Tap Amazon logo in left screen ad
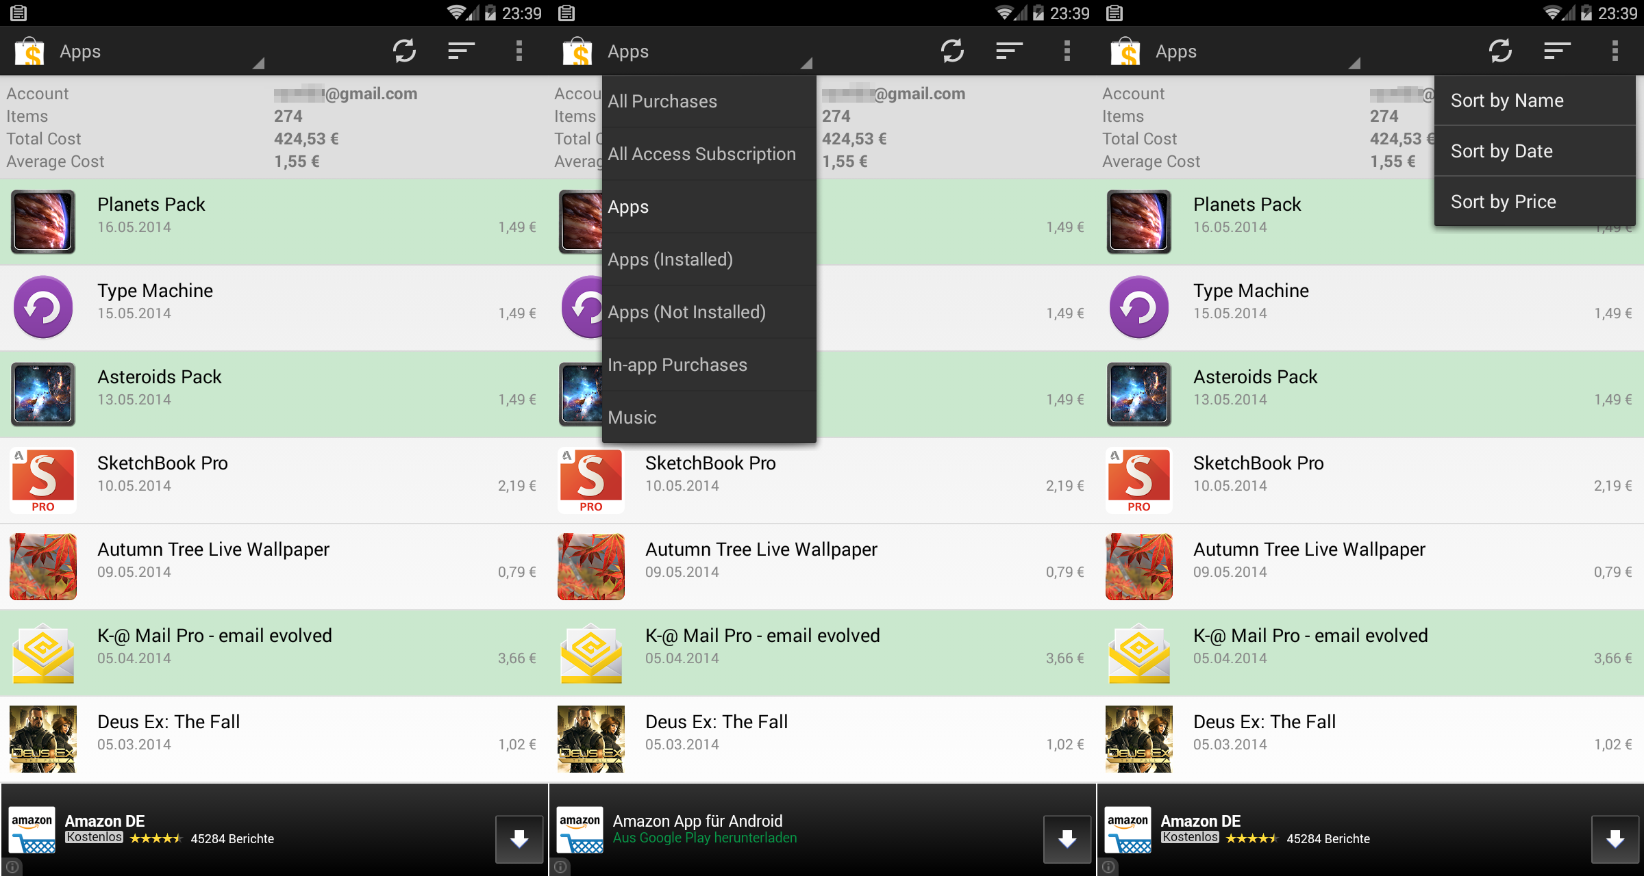Viewport: 1644px width, 876px height. pyautogui.click(x=32, y=830)
